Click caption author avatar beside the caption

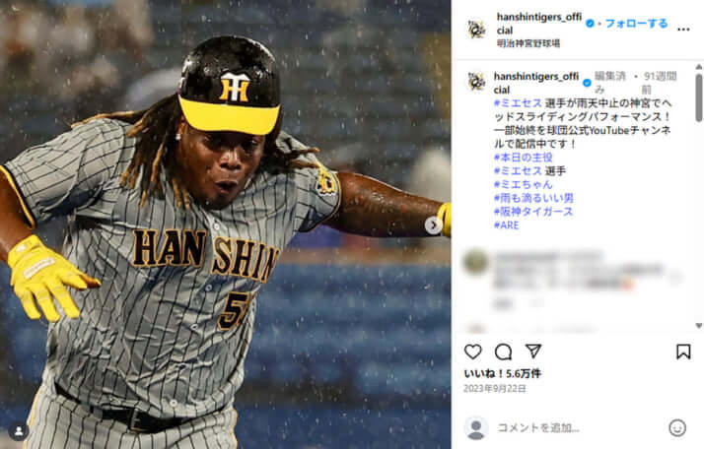point(476,82)
